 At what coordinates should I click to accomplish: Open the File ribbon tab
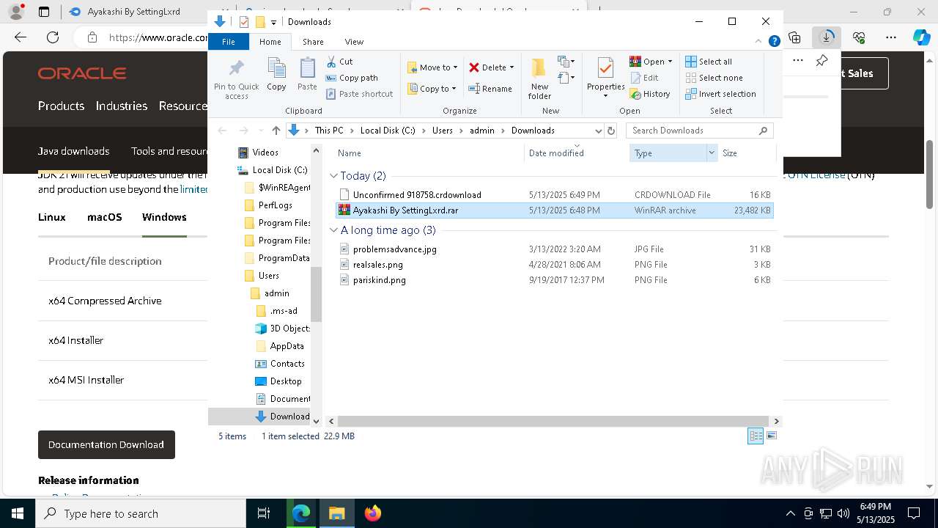coord(229,42)
